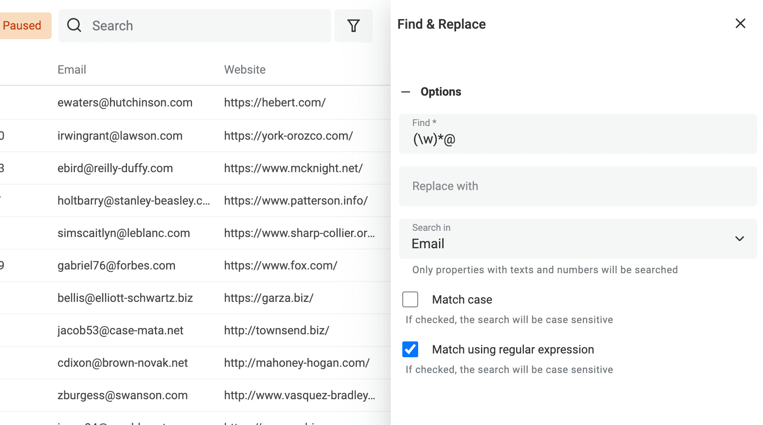This screenshot has height=425, width=763.
Task: Select the Email column header
Action: point(72,69)
